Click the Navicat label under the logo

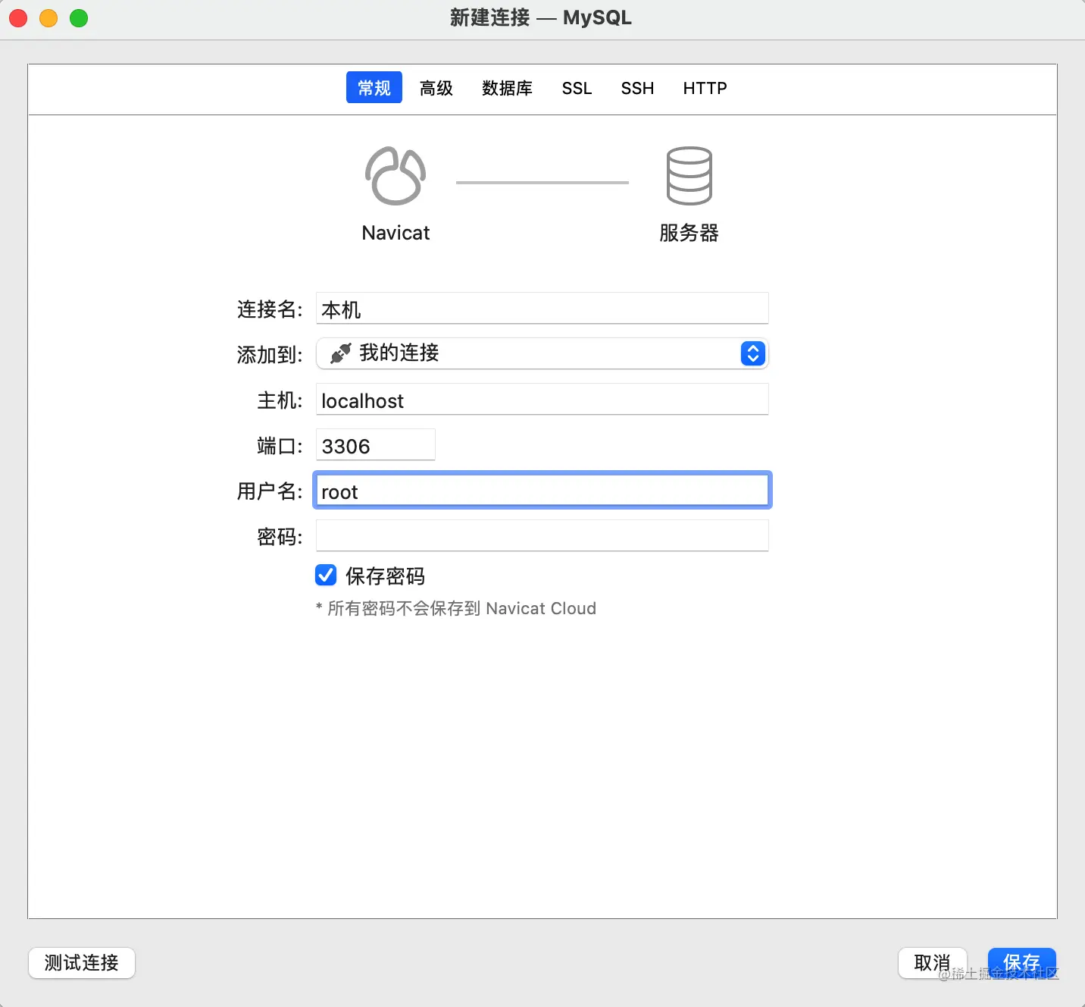pos(396,233)
